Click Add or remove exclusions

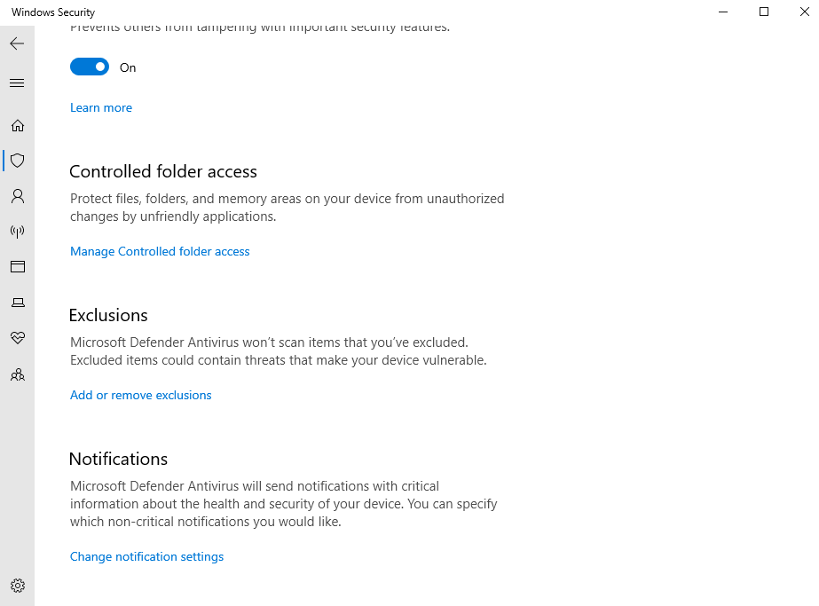coord(140,395)
